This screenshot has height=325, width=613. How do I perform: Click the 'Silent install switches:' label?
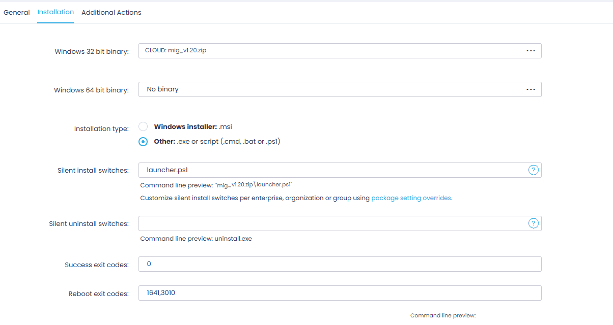[x=93, y=171]
